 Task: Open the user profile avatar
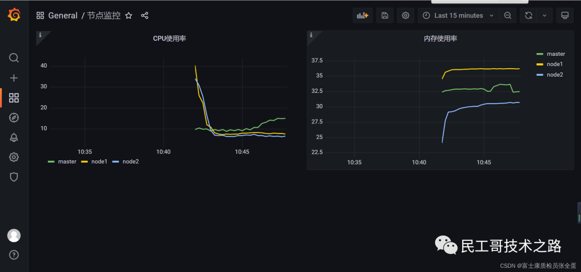pyautogui.click(x=13, y=236)
